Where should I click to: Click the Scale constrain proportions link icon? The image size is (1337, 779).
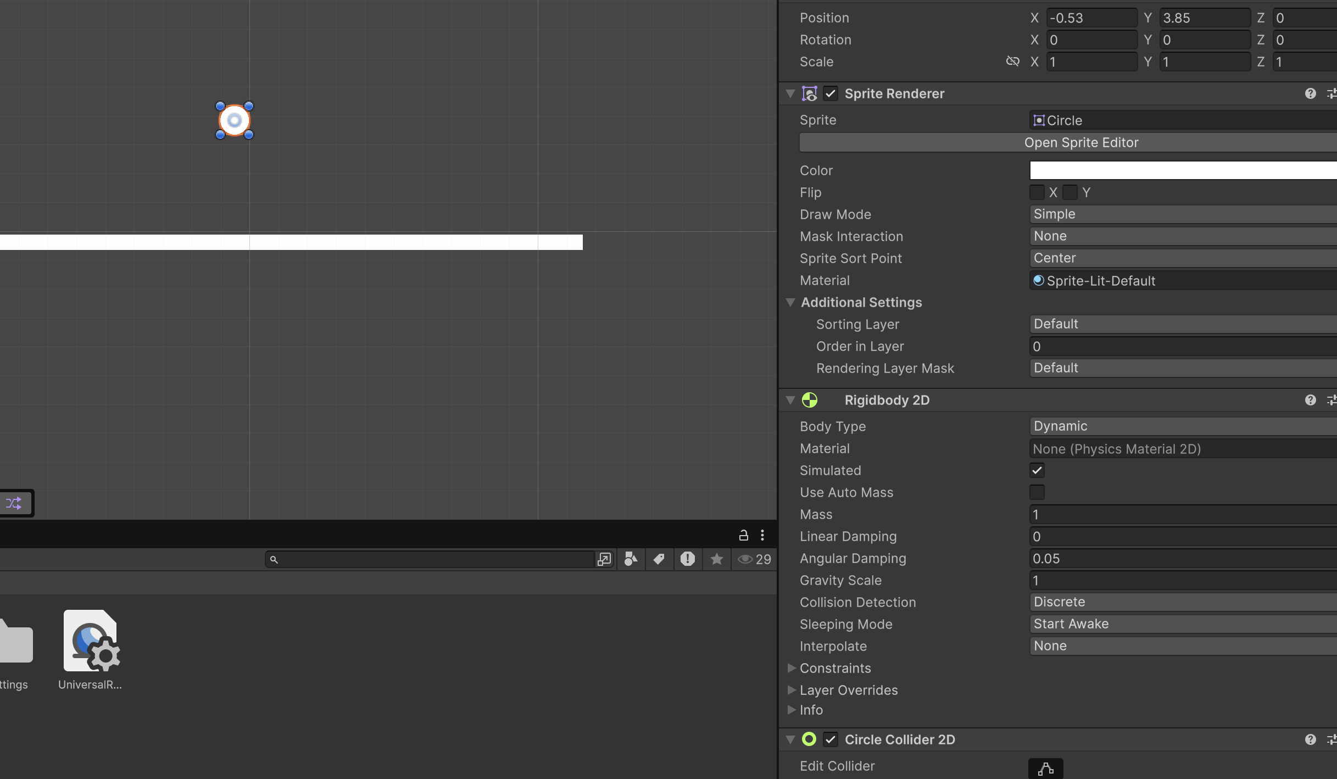1012,61
